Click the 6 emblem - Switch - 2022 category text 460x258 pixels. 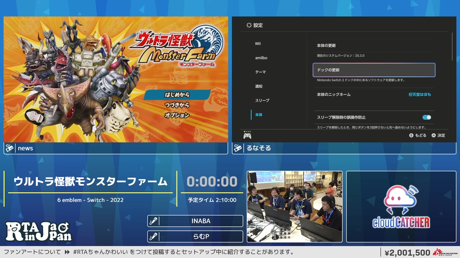tap(91, 200)
